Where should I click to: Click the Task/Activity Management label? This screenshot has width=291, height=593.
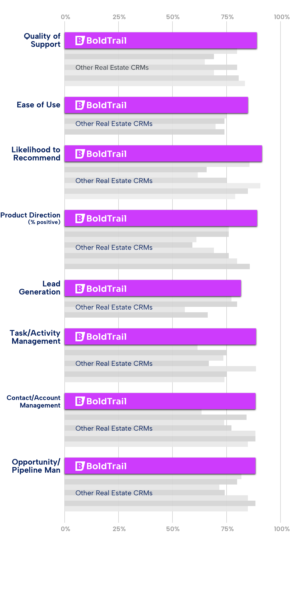tap(36, 337)
